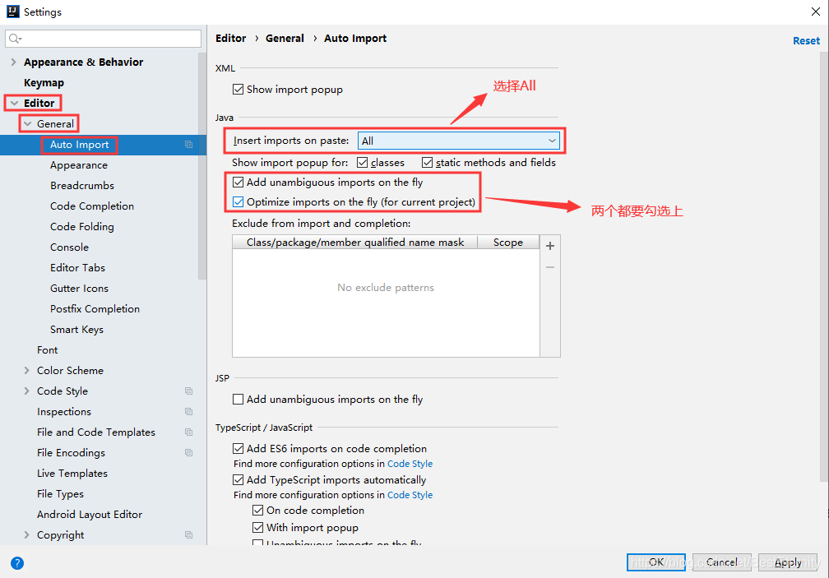Click project-level icon beside Auto Import
The height and width of the screenshot is (578, 829).
(189, 144)
